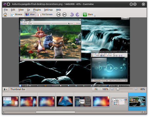
Task: Set zoom to 100%
Action: (105, 89)
